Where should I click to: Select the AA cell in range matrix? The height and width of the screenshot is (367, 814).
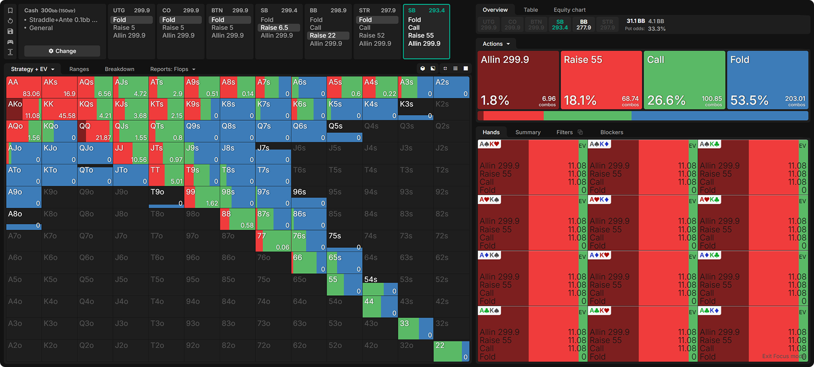(23, 87)
